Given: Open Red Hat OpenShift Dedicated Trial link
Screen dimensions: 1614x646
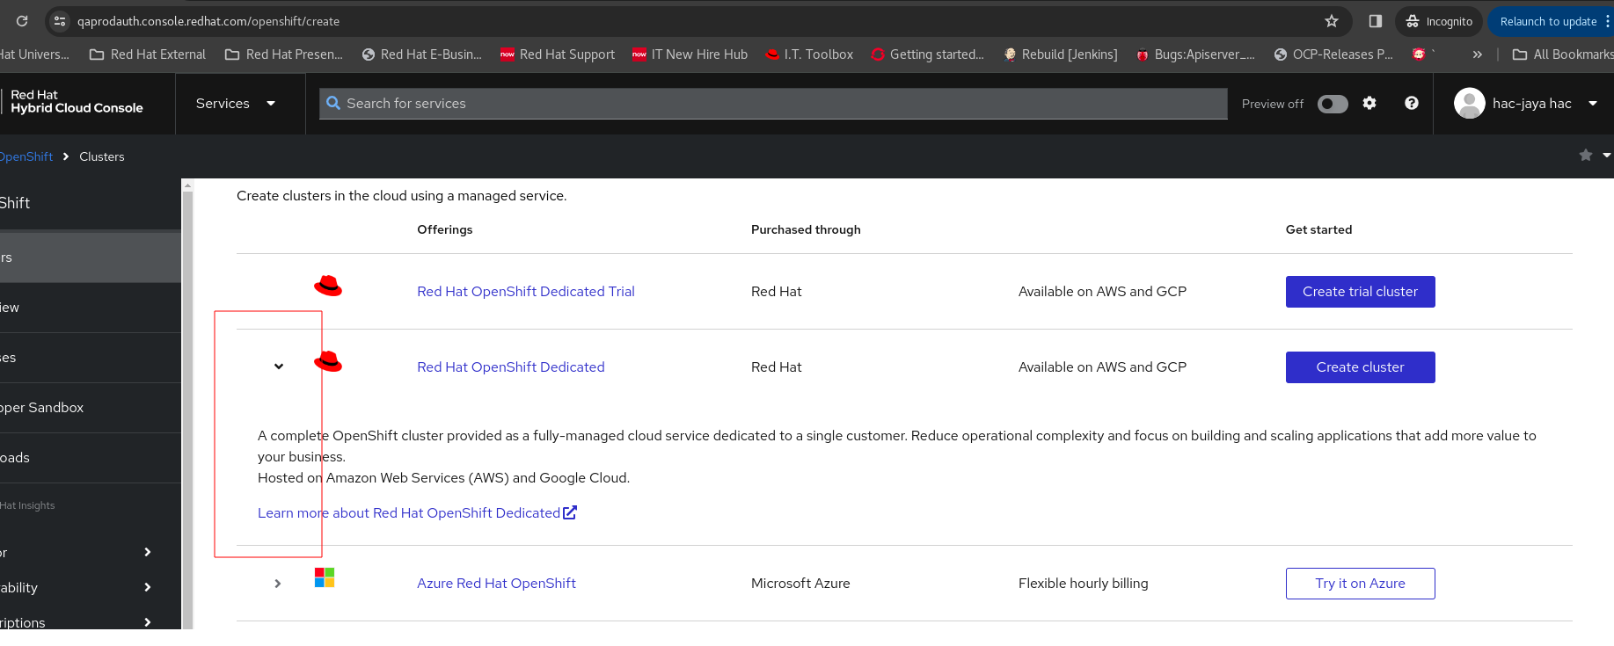Looking at the screenshot, I should 526,292.
